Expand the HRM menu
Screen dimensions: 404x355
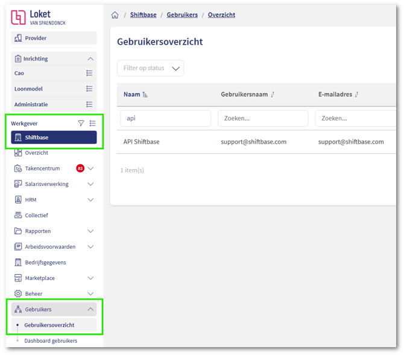pyautogui.click(x=90, y=200)
